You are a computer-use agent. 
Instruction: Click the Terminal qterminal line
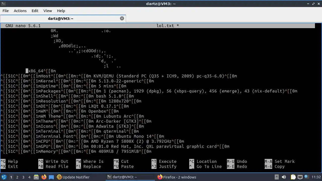point(70,131)
